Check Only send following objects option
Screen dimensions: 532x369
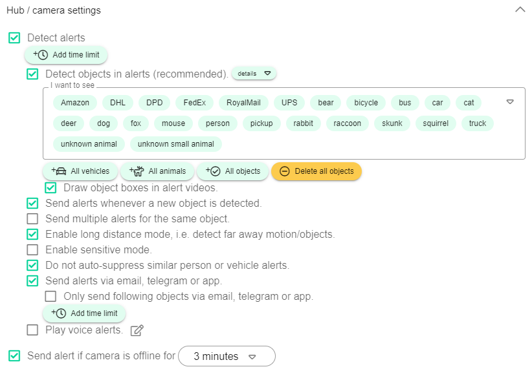click(x=50, y=297)
